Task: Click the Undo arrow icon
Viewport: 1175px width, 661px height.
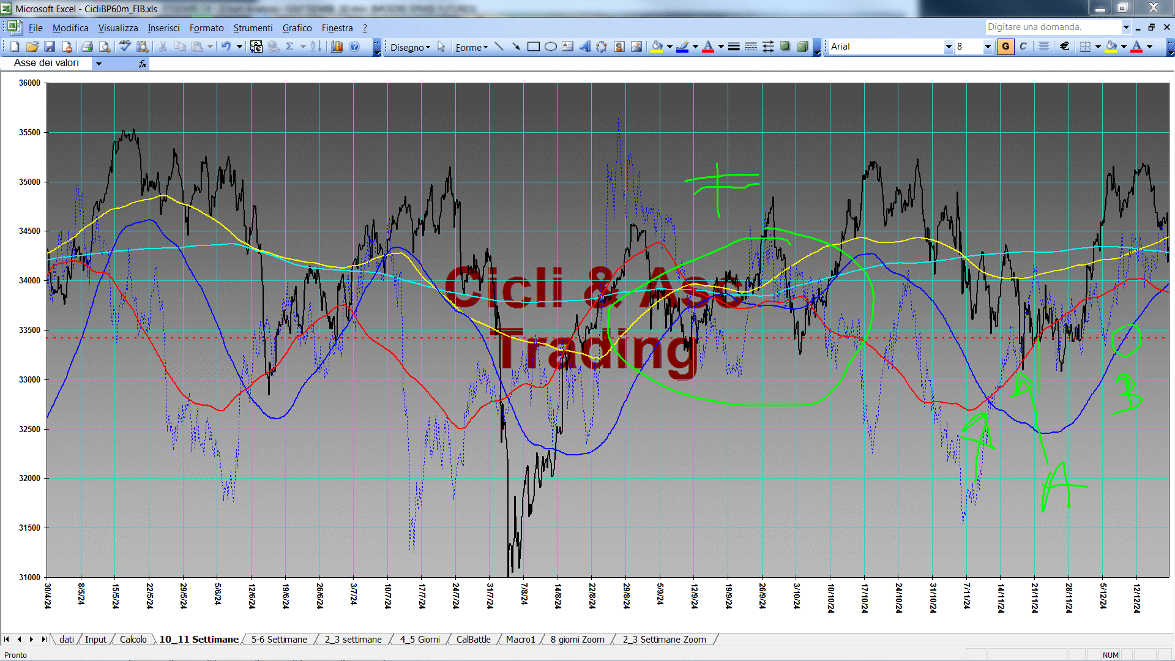Action: click(x=226, y=47)
